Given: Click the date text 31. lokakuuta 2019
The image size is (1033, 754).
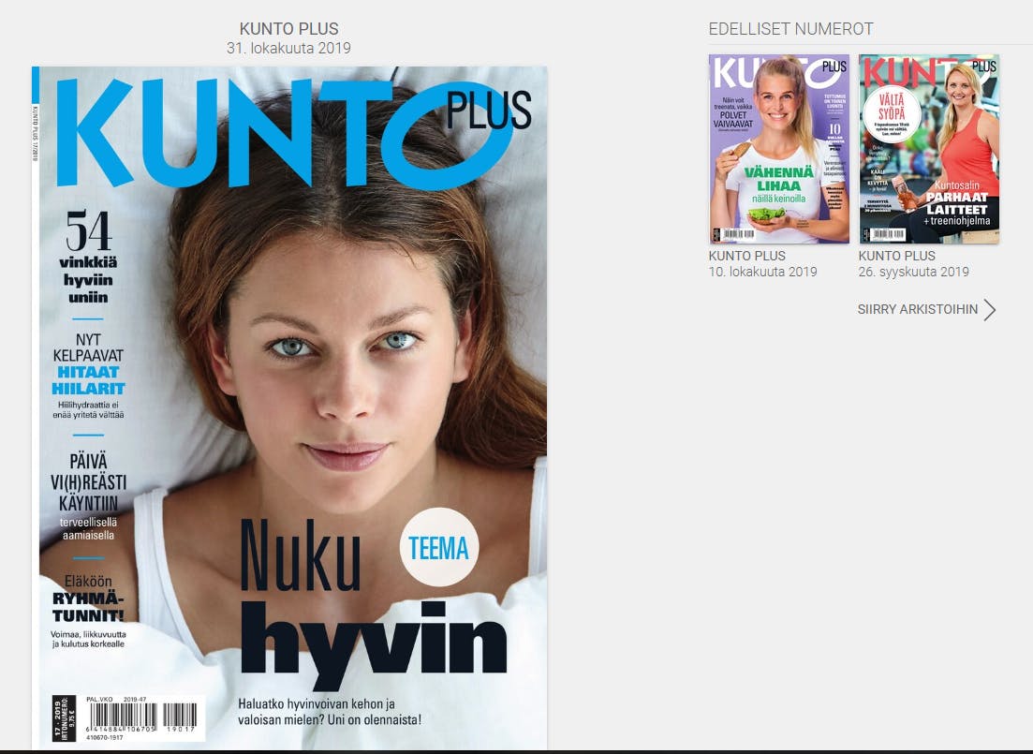Looking at the screenshot, I should click(288, 48).
